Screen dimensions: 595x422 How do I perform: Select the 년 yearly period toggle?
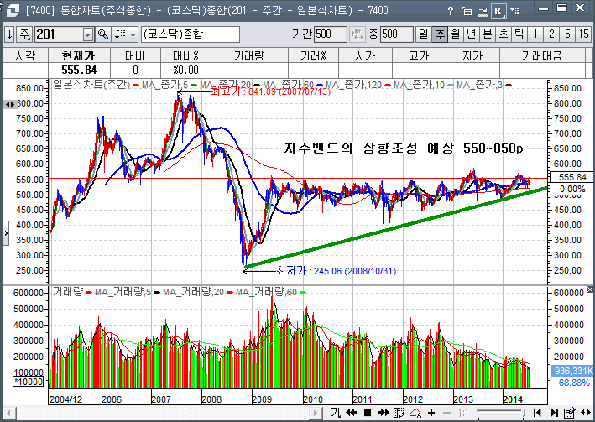(x=471, y=34)
